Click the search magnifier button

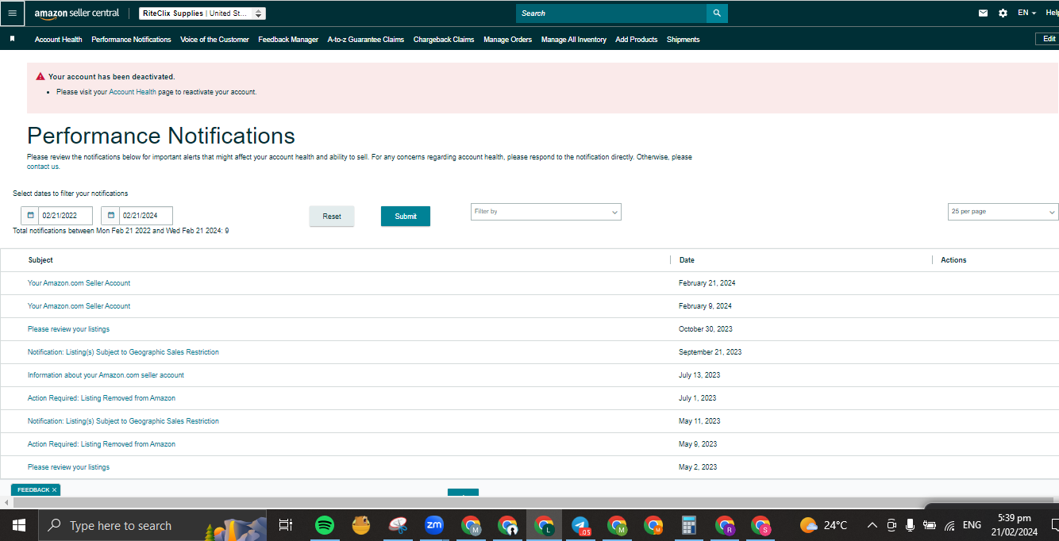pos(717,13)
